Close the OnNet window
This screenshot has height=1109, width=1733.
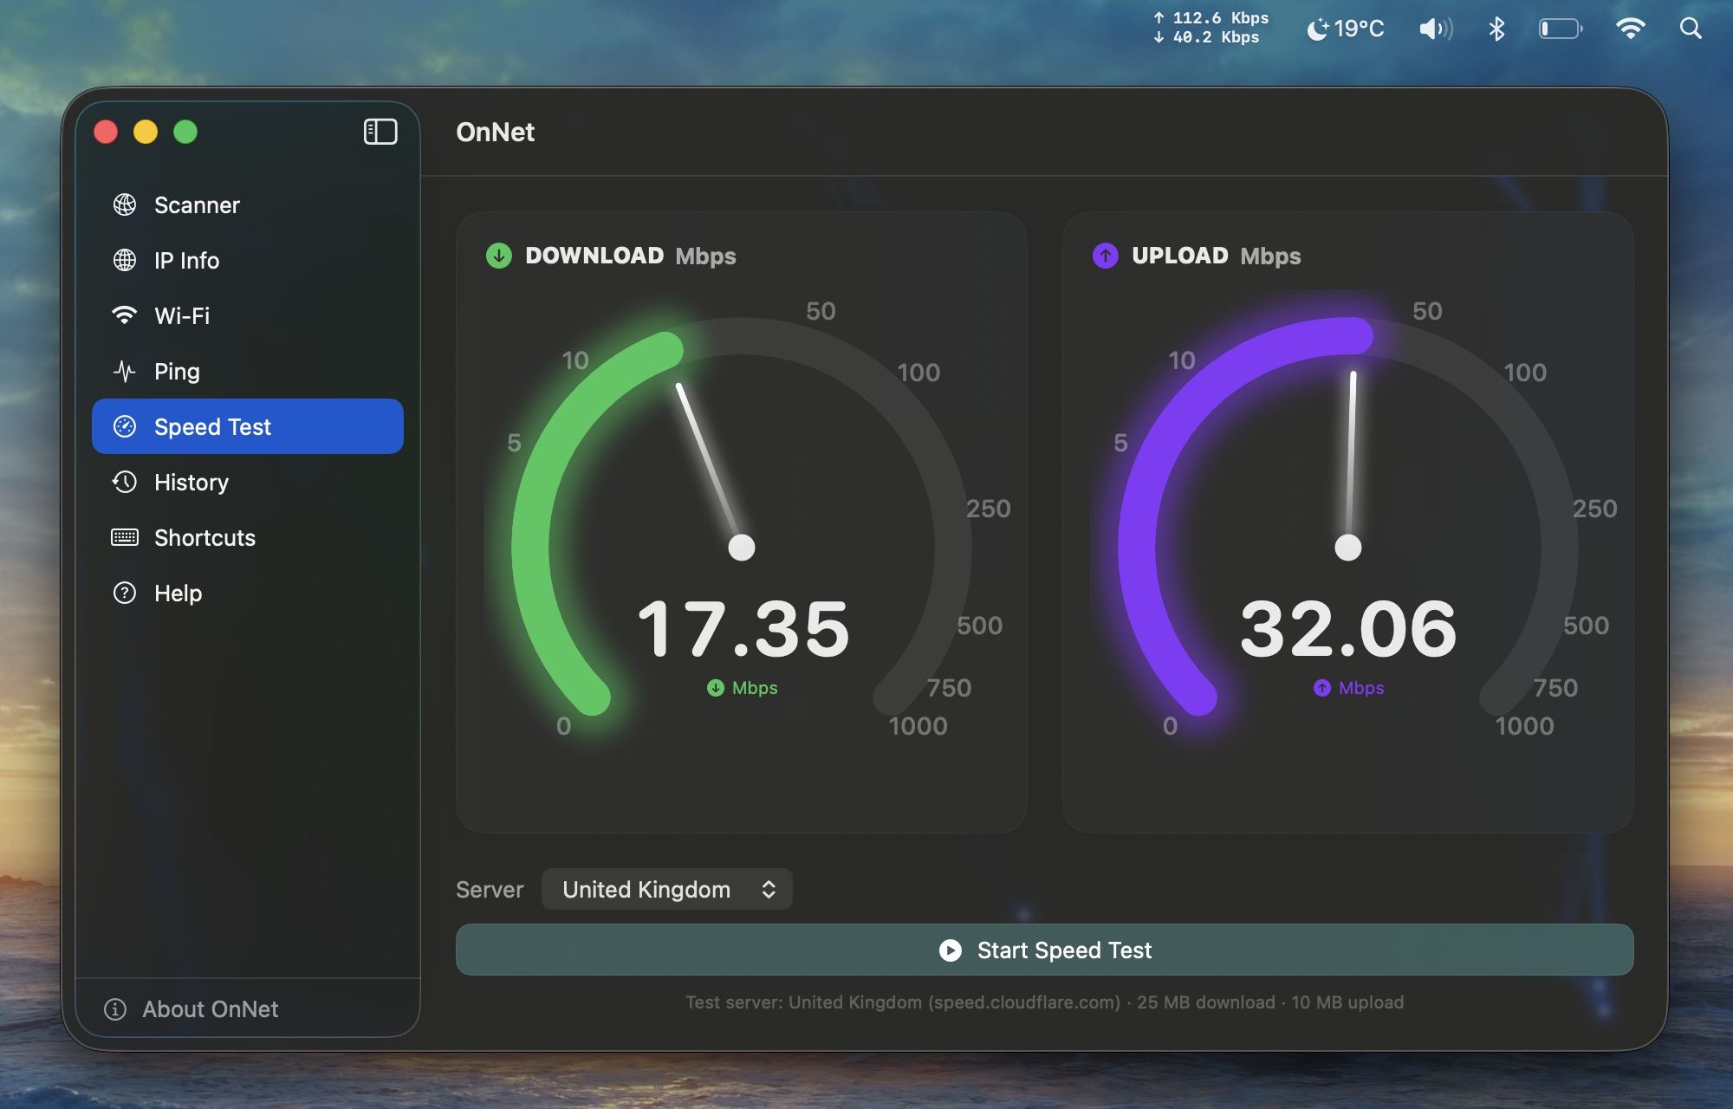(106, 132)
